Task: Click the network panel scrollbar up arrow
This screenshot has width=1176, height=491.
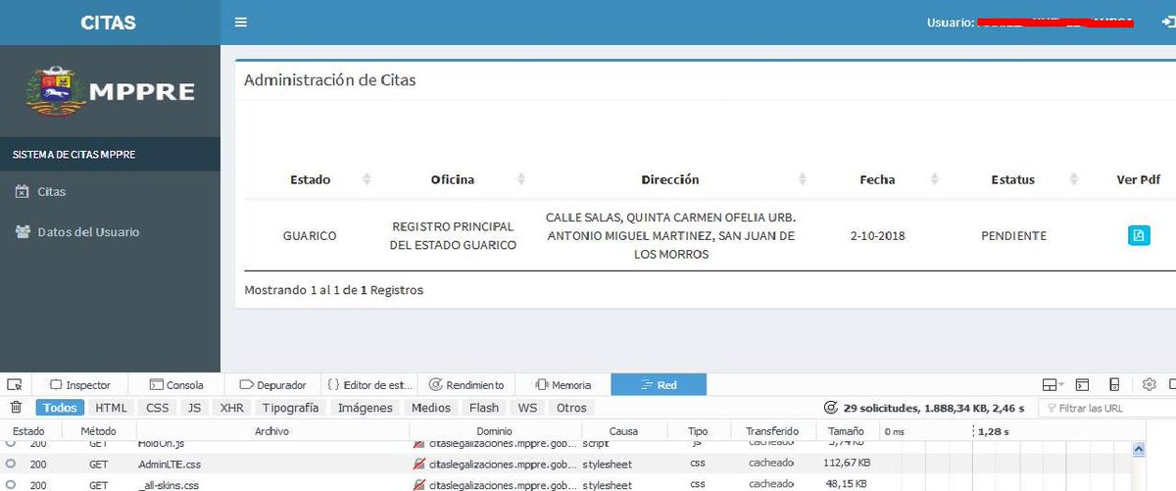Action: coord(1140,449)
